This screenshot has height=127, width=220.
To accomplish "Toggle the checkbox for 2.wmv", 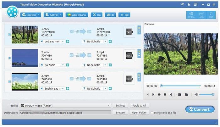I will click(x=9, y=58).
